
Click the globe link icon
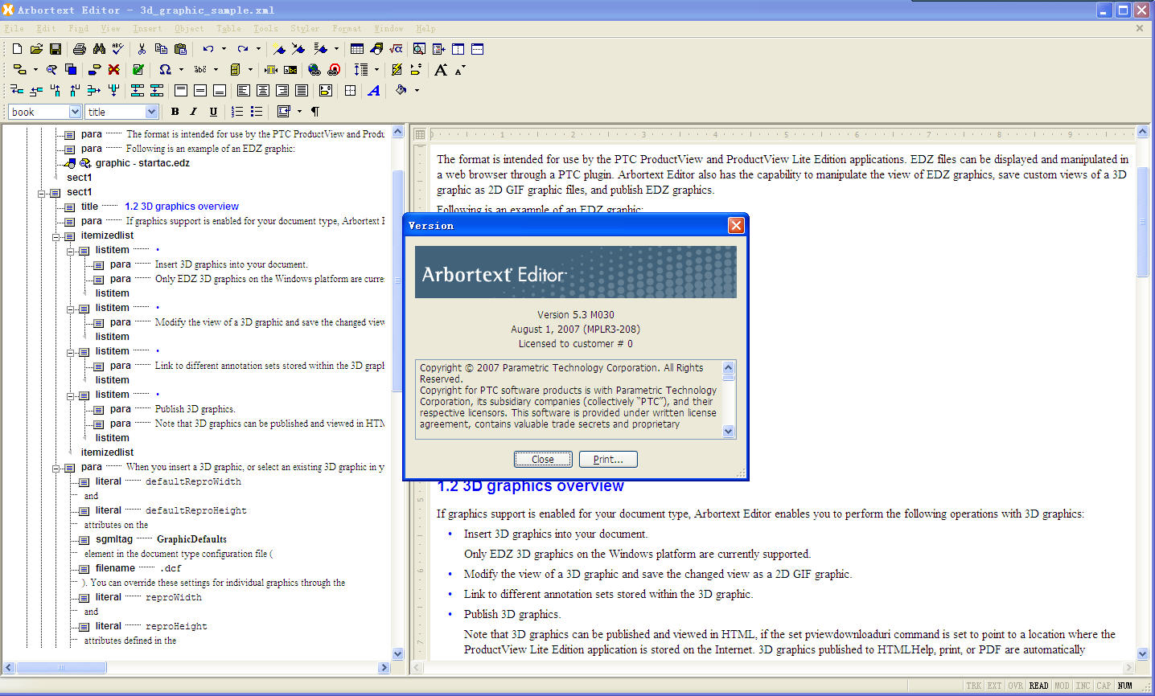[x=314, y=70]
